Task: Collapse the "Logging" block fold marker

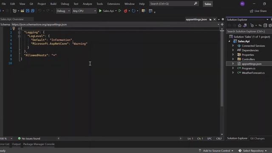Action: (x=19, y=32)
